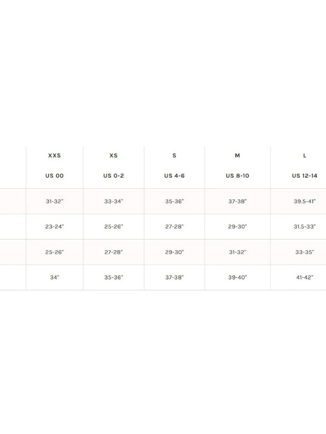Image resolution: width=326 pixels, height=434 pixels.
Task: Click the M size column header
Action: coord(237,156)
